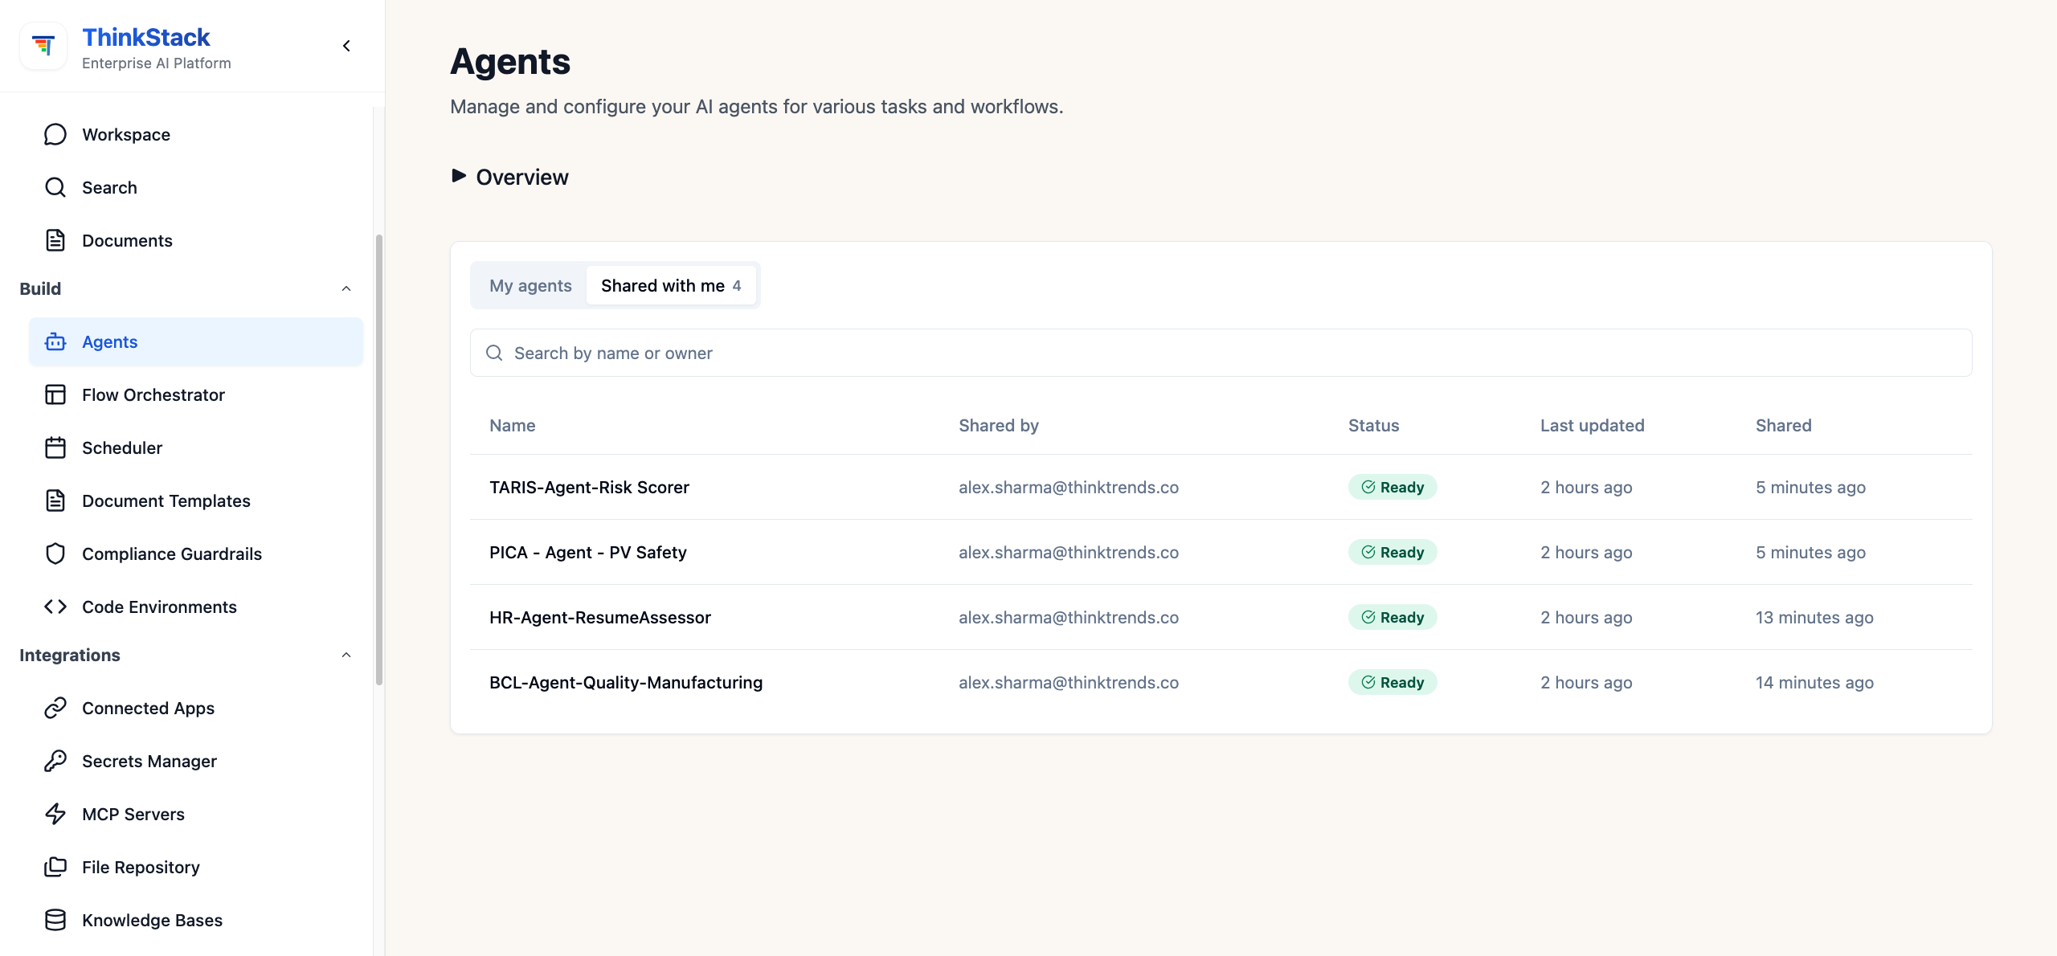The height and width of the screenshot is (956, 2057).
Task: Open Compliance Guardrails page
Action: [x=196, y=554]
